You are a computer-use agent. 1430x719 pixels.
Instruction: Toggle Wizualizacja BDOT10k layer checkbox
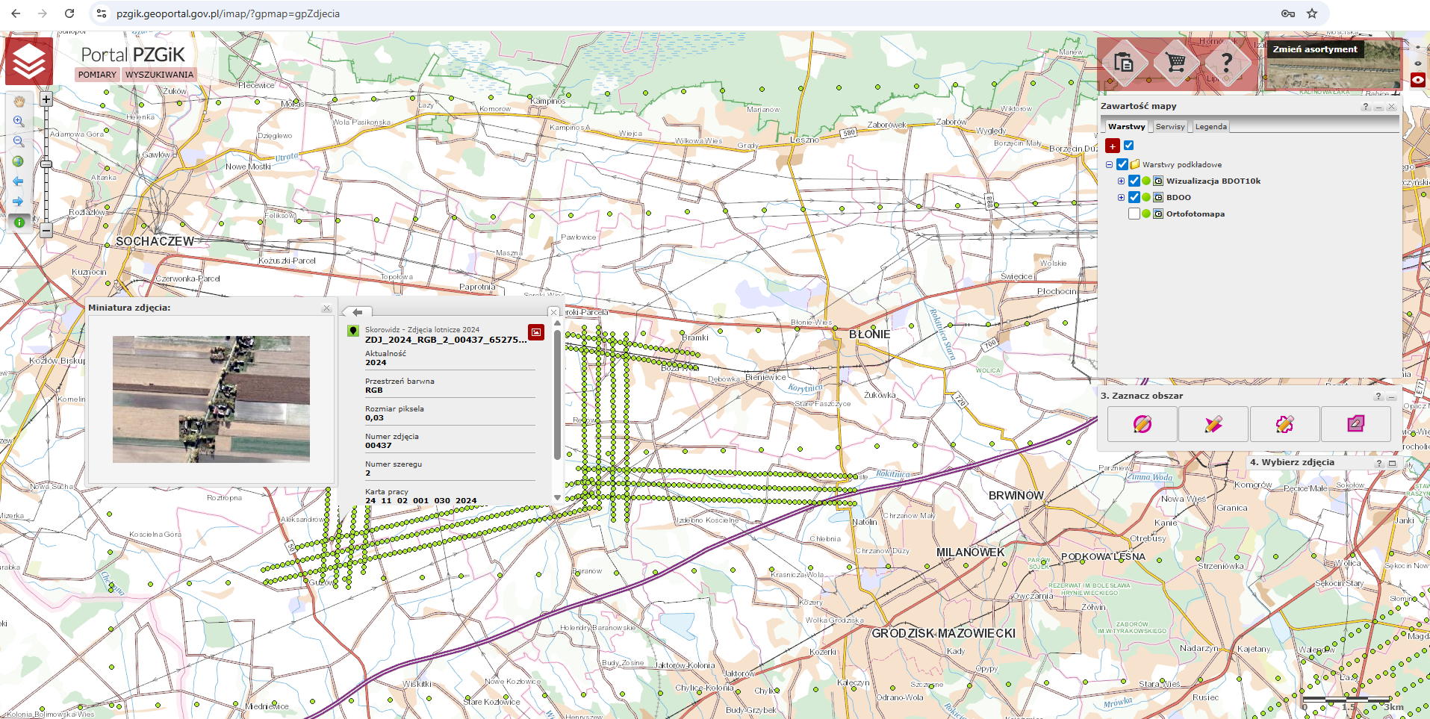pyautogui.click(x=1134, y=181)
